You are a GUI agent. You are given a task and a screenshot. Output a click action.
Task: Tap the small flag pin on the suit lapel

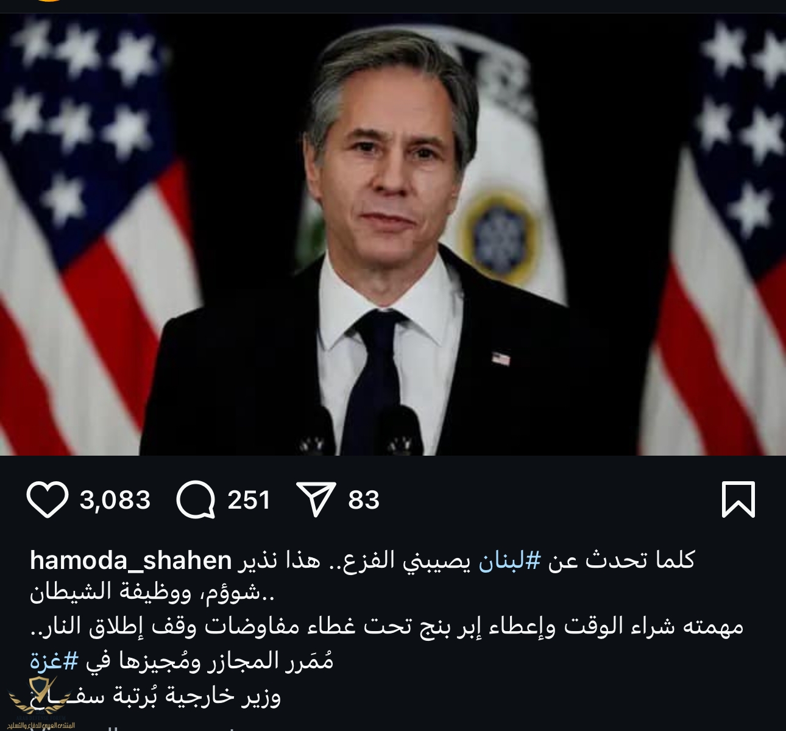pos(500,359)
